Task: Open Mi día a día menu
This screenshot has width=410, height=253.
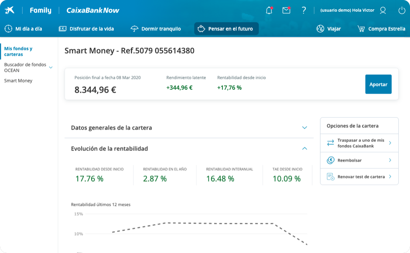Action: click(23, 29)
